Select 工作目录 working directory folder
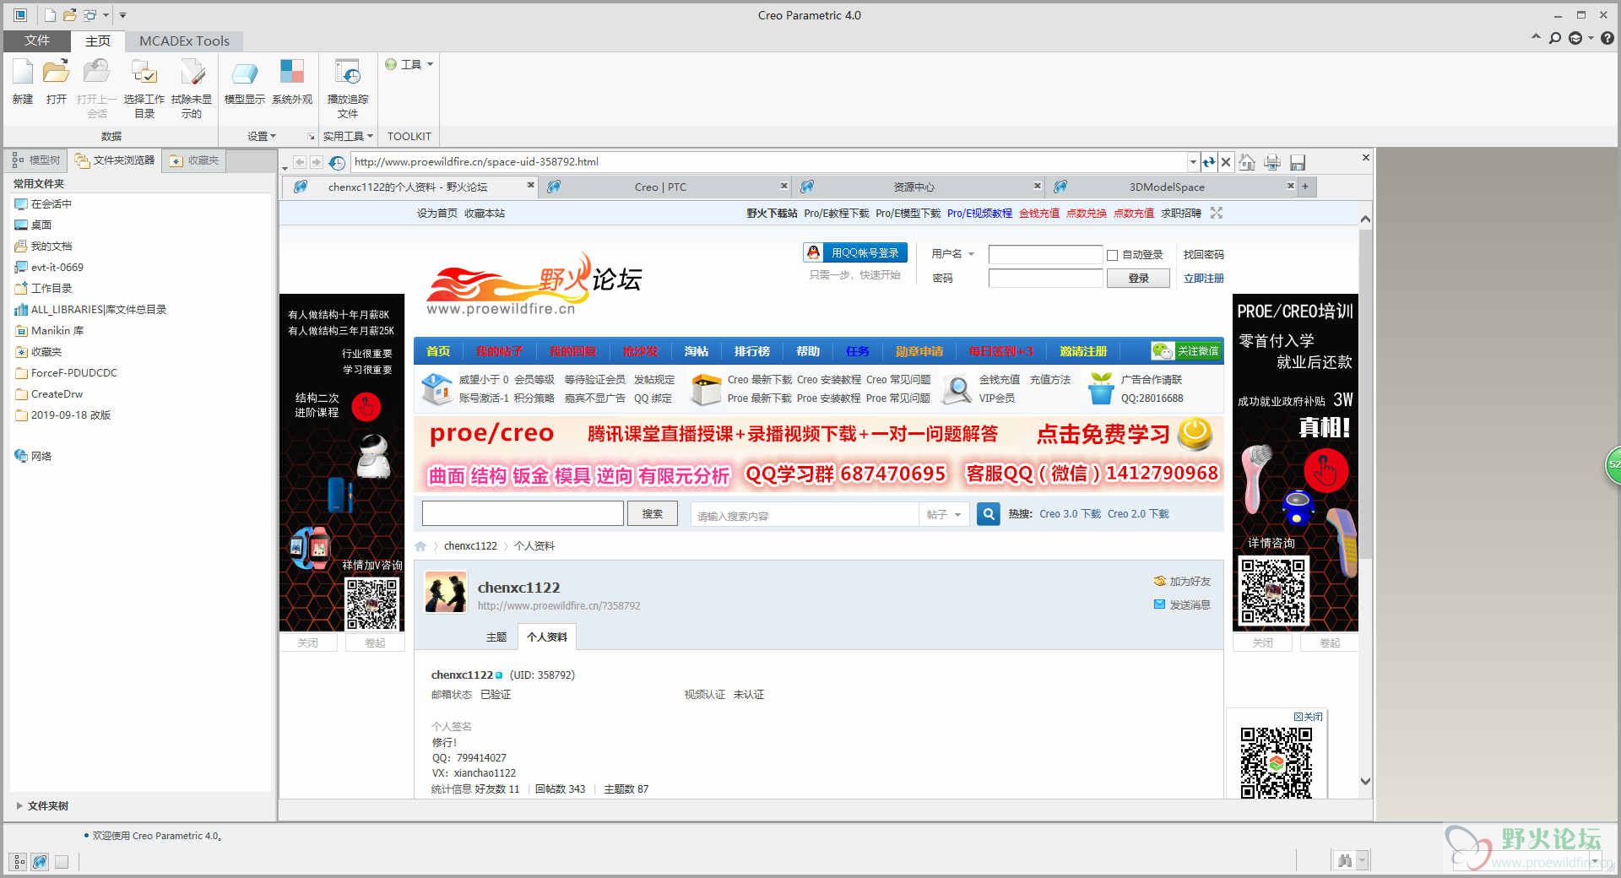 click(43, 289)
